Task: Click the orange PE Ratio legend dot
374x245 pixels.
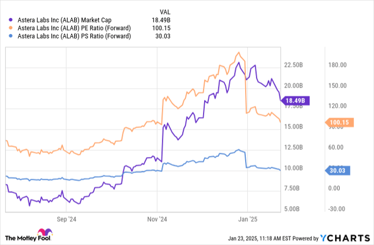Action: pyautogui.click(x=7, y=28)
